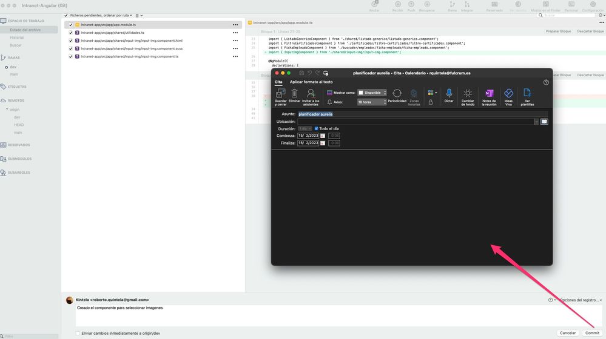606x339 pixels.
Task: Click the Comienza date field 15/2/2023
Action: (308, 136)
